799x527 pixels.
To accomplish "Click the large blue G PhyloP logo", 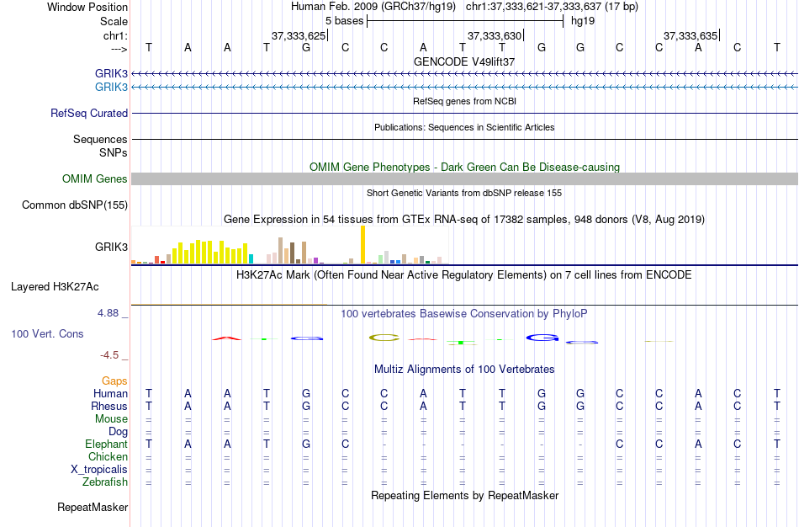I will click(542, 338).
